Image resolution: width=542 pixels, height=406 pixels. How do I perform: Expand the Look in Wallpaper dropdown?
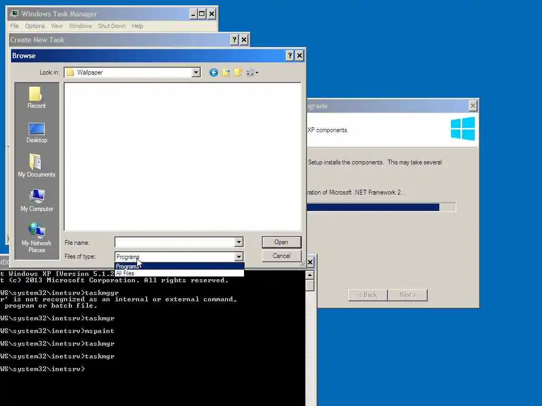[x=196, y=72]
